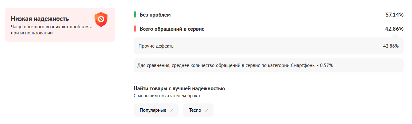Click the red indicator beside Всего обращений

point(135,29)
